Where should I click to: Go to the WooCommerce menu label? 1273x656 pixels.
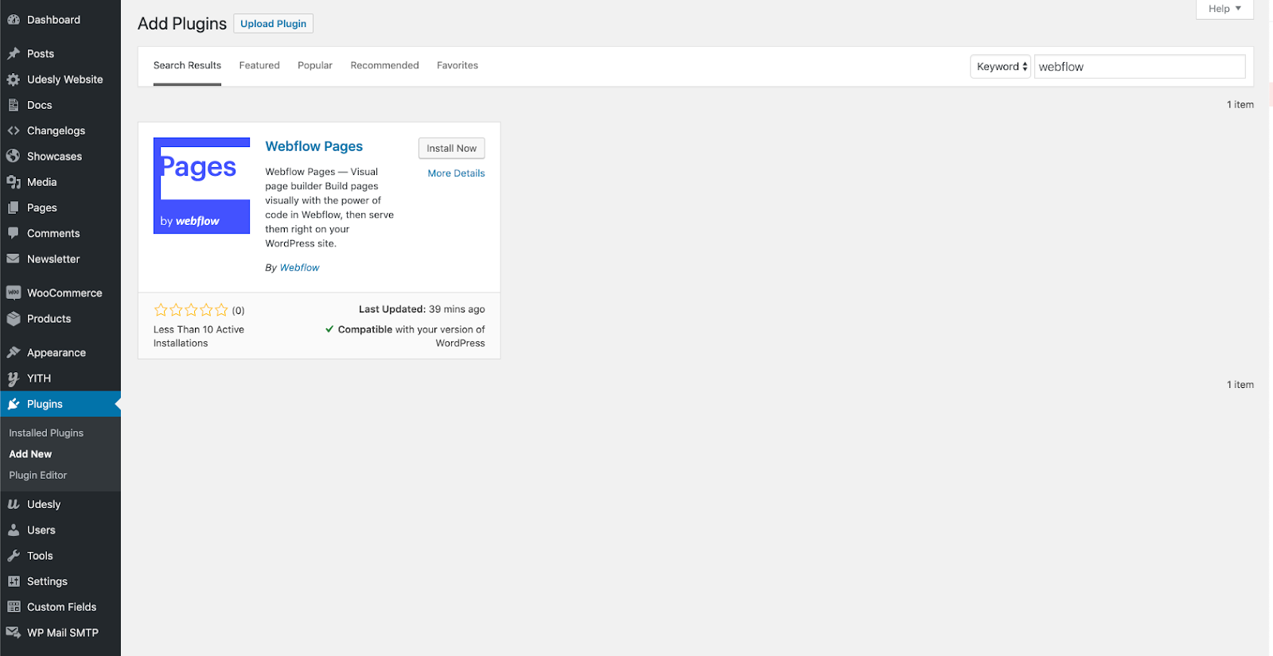pos(64,293)
